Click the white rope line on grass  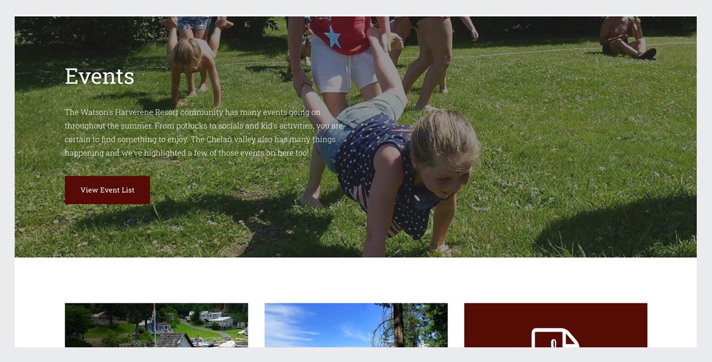coord(565,50)
